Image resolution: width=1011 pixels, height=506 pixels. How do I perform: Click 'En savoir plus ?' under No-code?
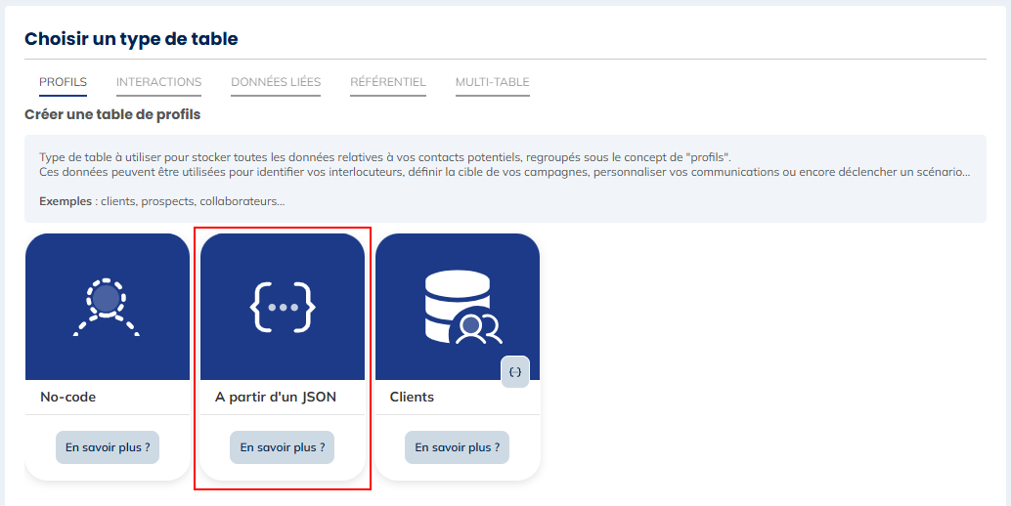[108, 447]
